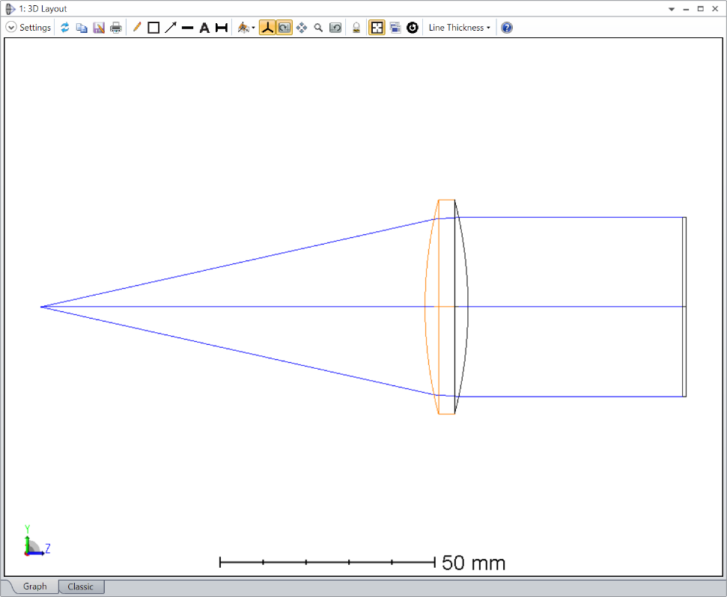This screenshot has width=727, height=597.
Task: Copy layout to clipboard icon
Action: coord(82,28)
